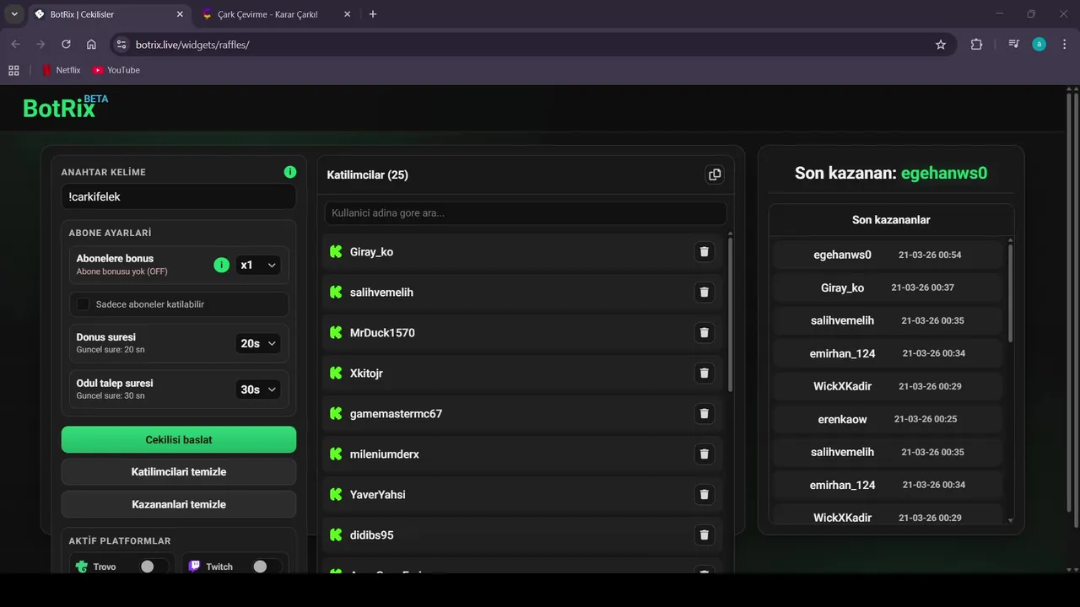Click the participants list scrollbar
Image resolution: width=1080 pixels, height=607 pixels.
pos(730,314)
